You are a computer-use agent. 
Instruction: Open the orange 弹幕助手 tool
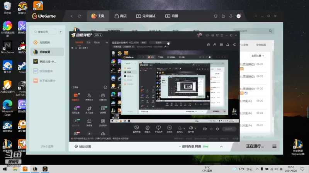[76, 97]
